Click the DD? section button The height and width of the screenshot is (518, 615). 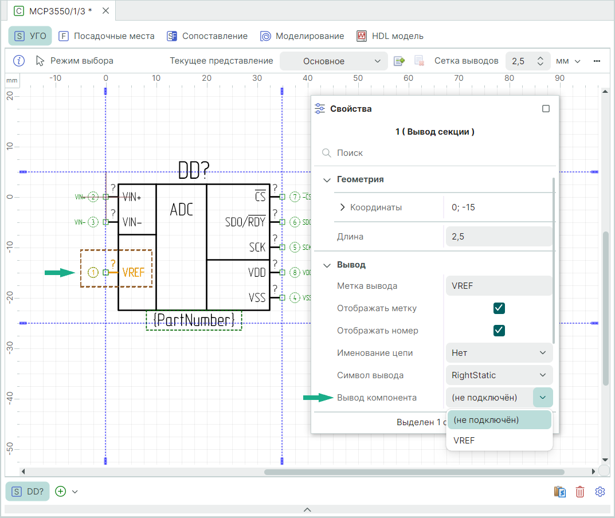[28, 492]
